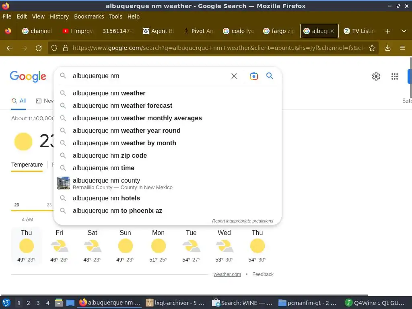Open the weather.com source link
Image resolution: width=412 pixels, height=309 pixels.
point(227,274)
